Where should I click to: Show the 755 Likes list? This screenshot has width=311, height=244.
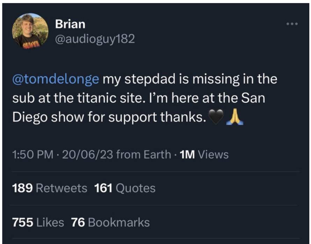coord(38,222)
